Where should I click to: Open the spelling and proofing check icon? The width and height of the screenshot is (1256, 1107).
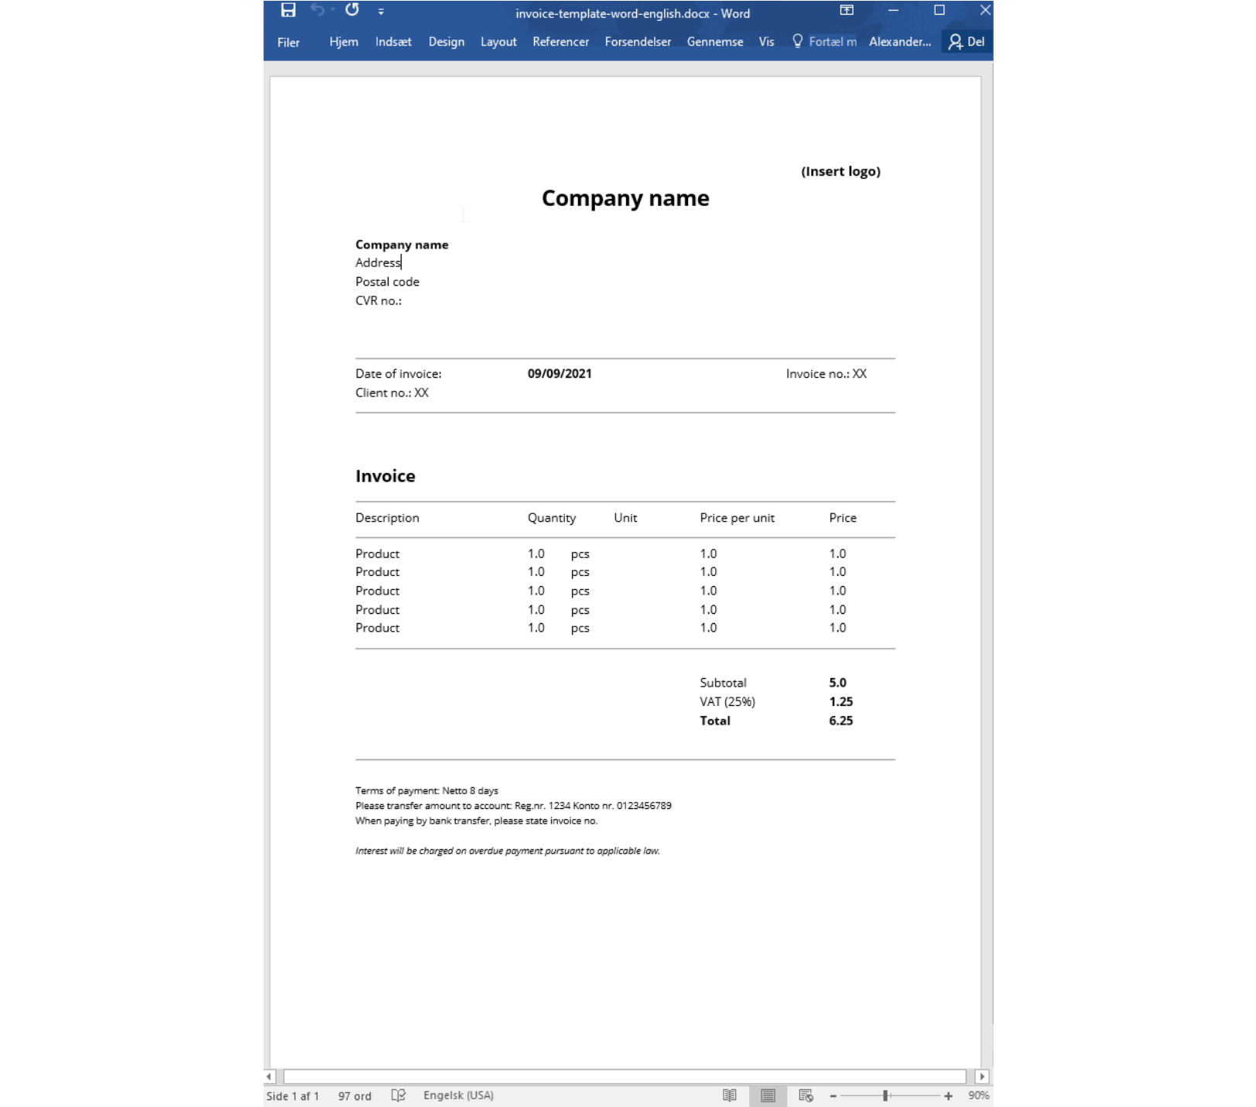point(399,1095)
